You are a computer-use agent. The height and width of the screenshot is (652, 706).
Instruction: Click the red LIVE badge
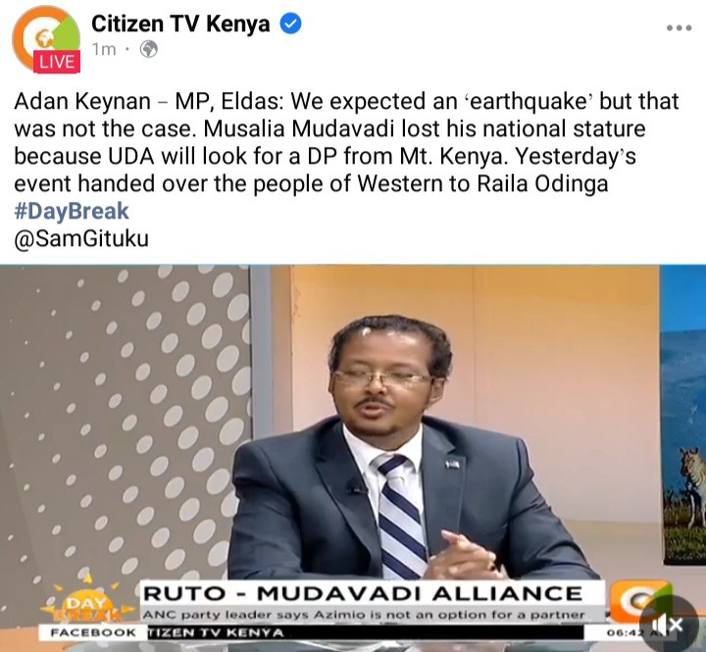click(56, 62)
